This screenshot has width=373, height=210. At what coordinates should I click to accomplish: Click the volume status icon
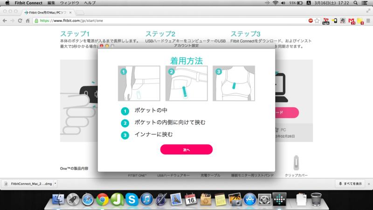click(283, 3)
